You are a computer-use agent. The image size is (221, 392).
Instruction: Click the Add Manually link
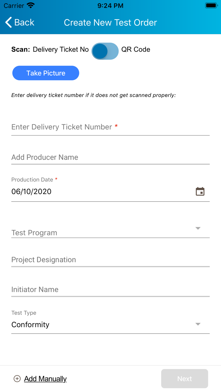pyautogui.click(x=45, y=379)
